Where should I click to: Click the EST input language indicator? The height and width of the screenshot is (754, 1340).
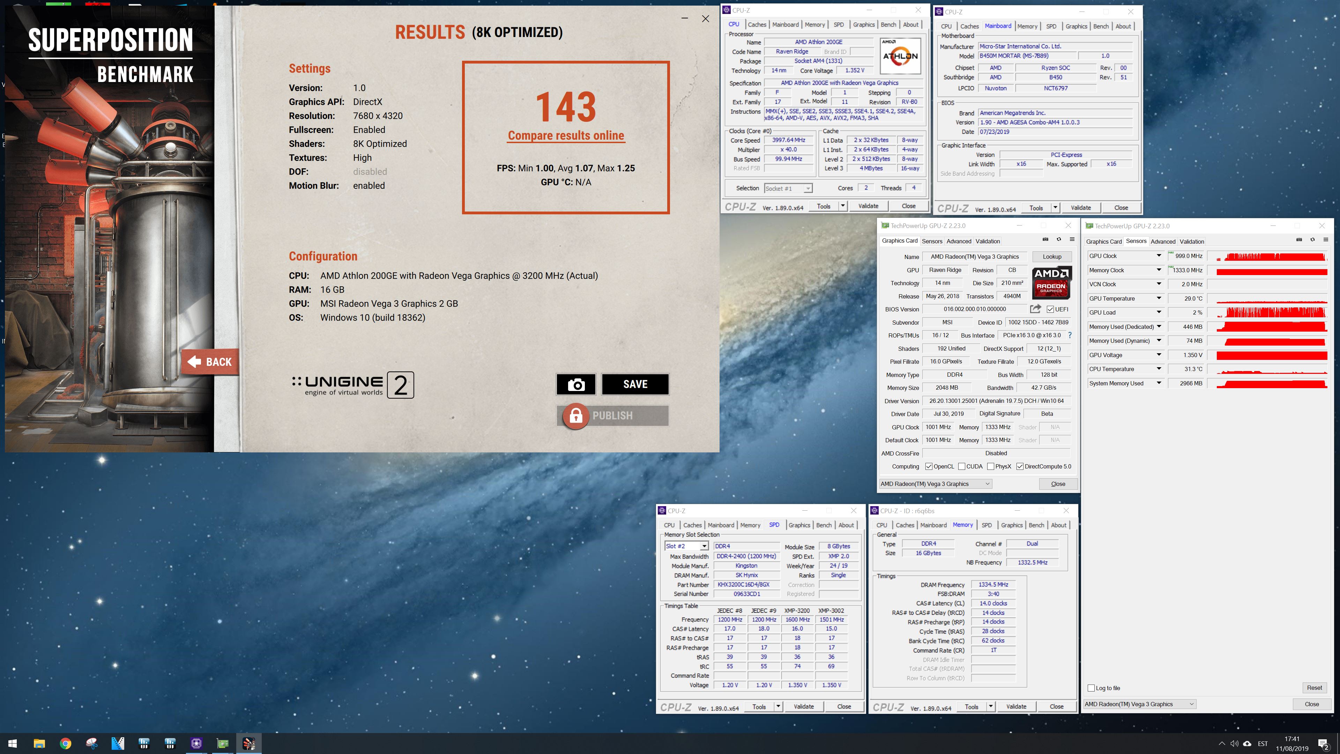pos(1263,744)
